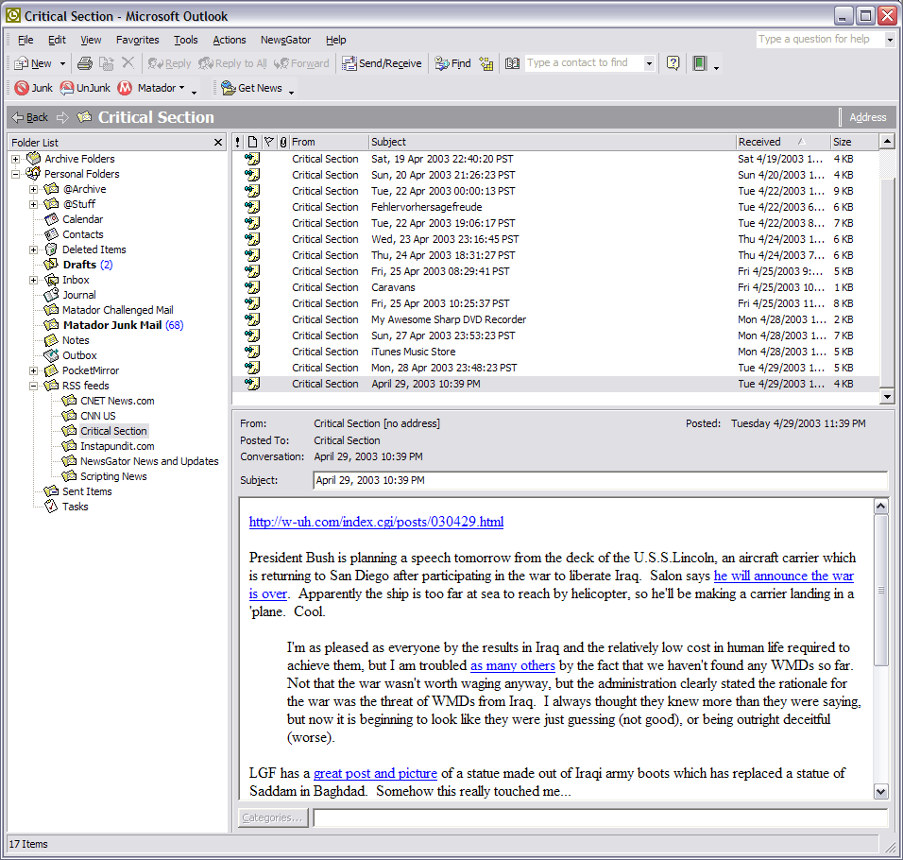Open the w-uh.com post link
This screenshot has width=903, height=860.
376,522
